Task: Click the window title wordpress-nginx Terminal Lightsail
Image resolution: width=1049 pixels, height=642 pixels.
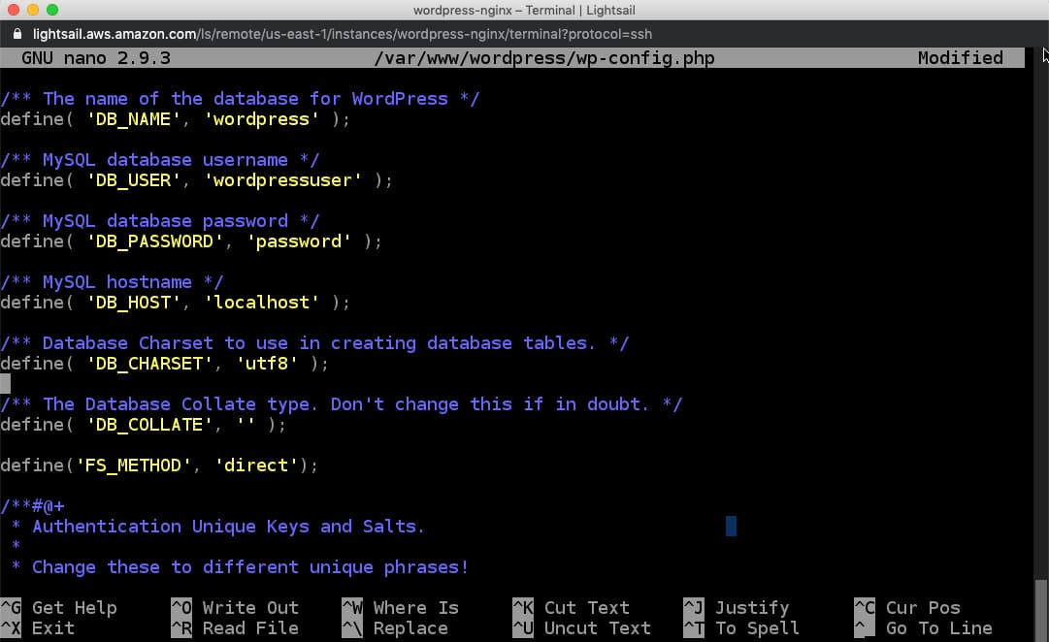Action: [524, 10]
